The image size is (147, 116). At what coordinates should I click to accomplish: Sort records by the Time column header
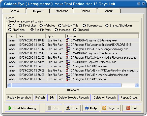tap(31, 36)
